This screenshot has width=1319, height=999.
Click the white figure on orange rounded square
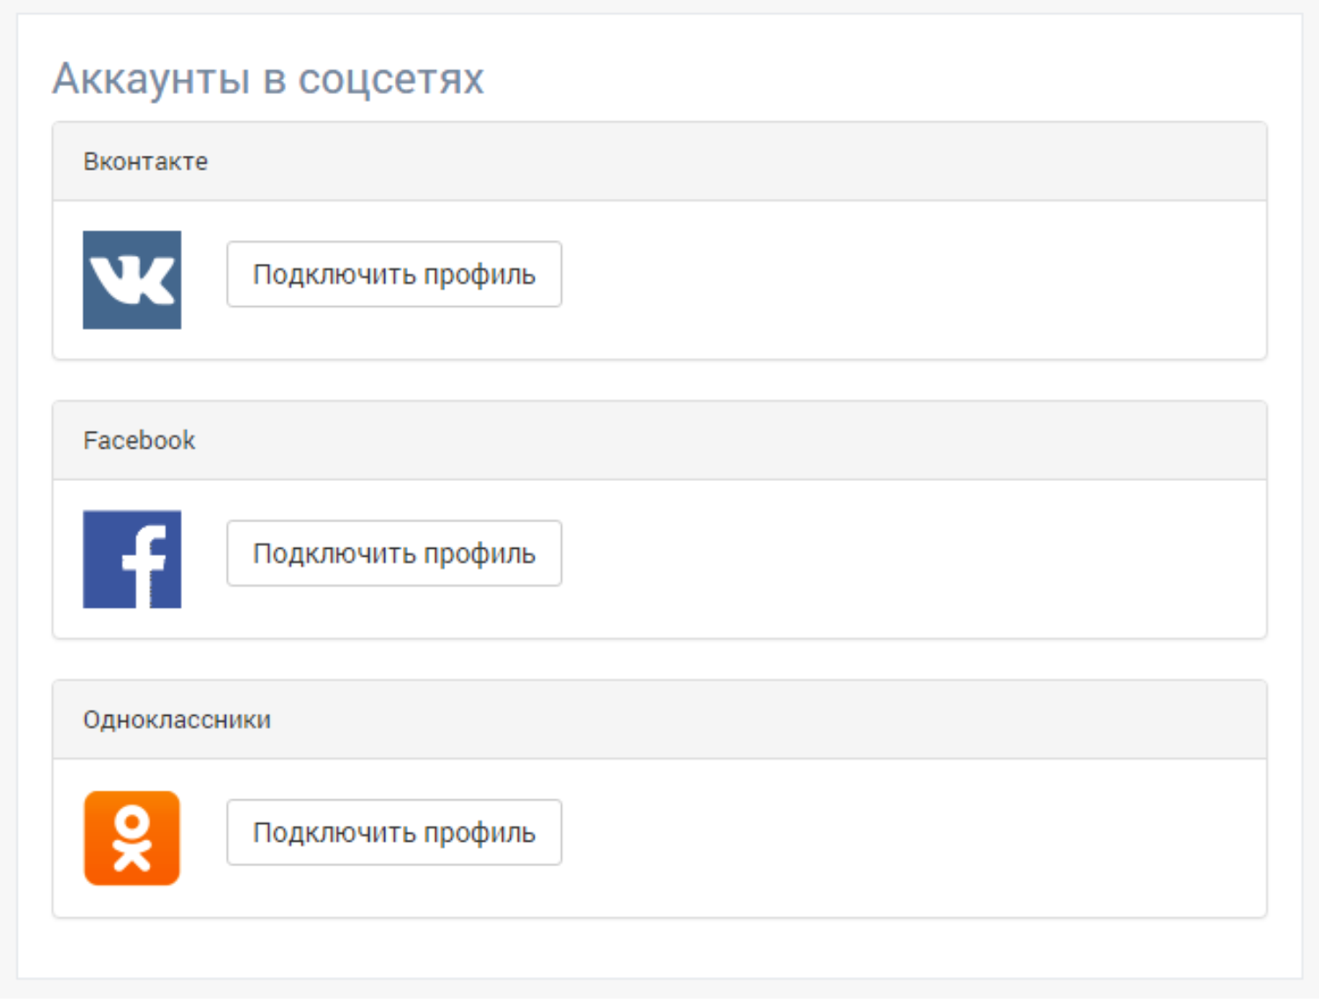click(x=132, y=838)
